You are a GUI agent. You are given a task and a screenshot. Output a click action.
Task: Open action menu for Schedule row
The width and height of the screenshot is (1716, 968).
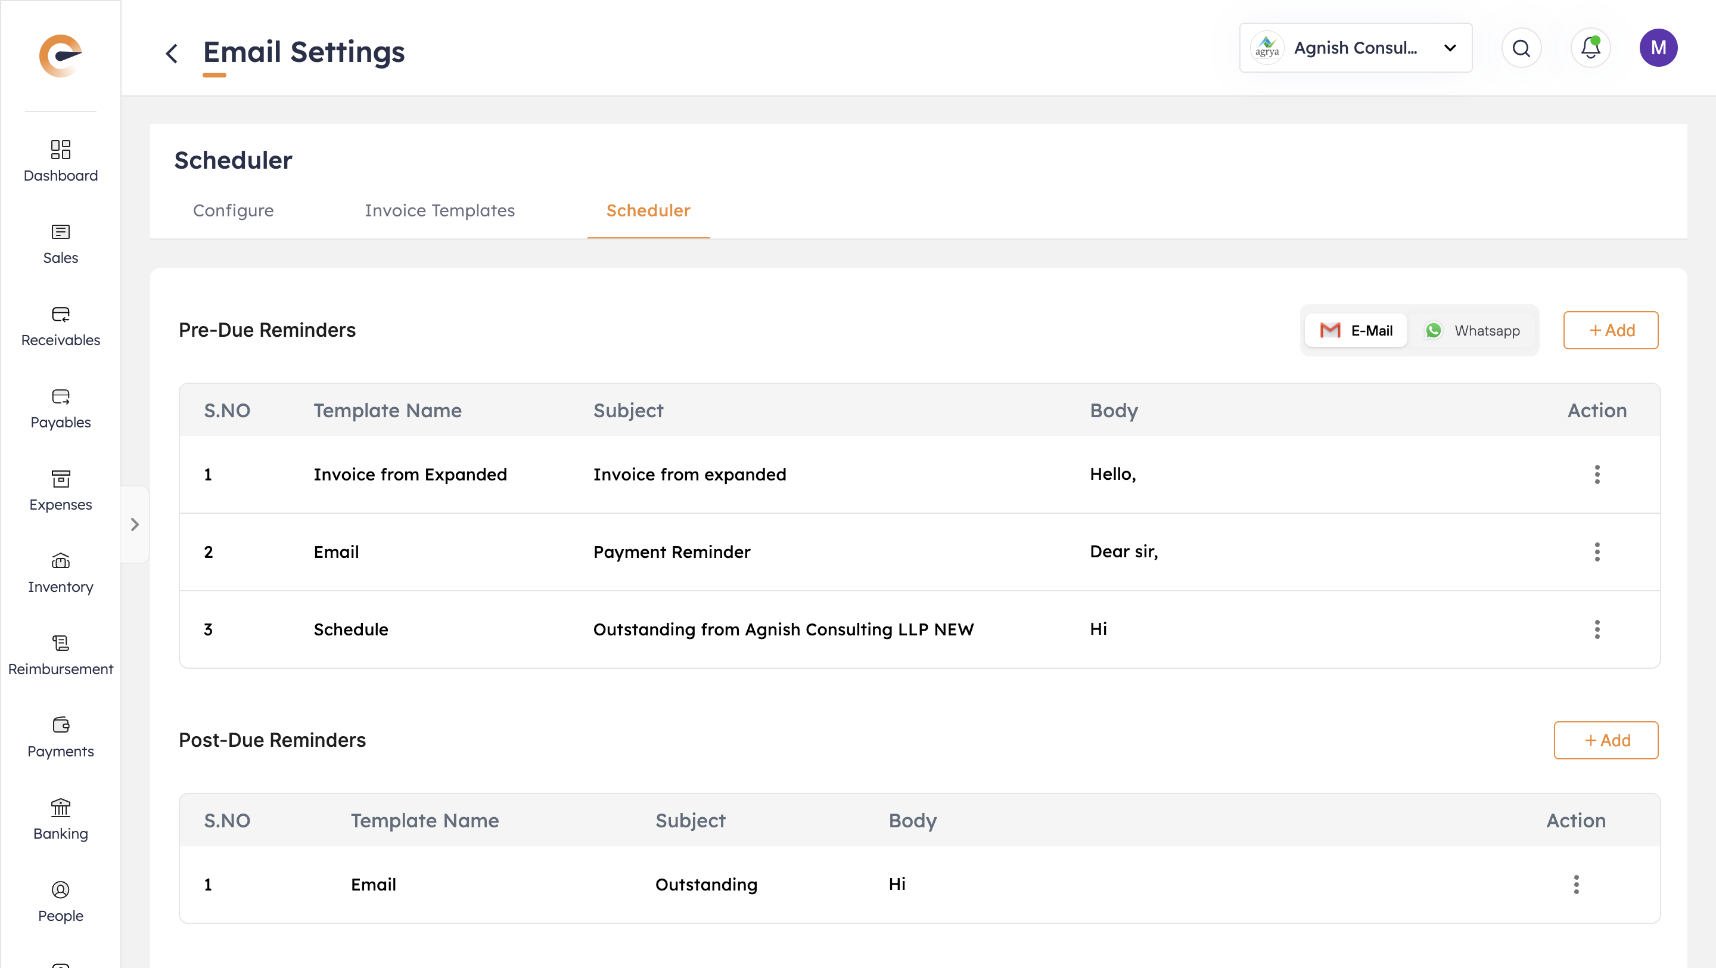(1596, 629)
